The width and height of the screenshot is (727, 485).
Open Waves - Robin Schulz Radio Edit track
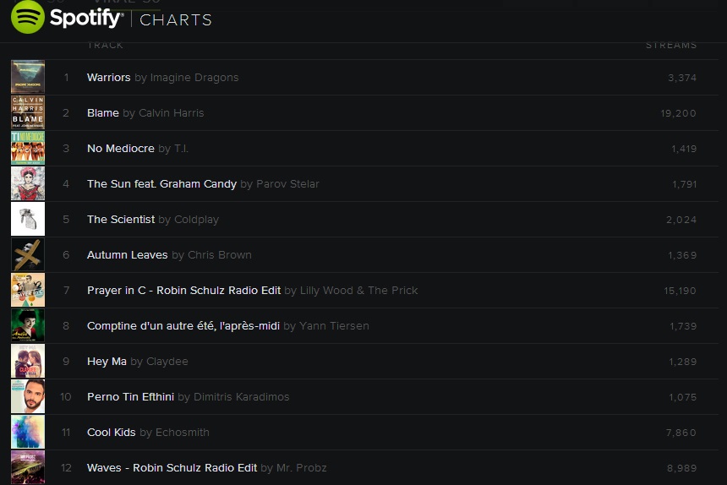(x=172, y=468)
